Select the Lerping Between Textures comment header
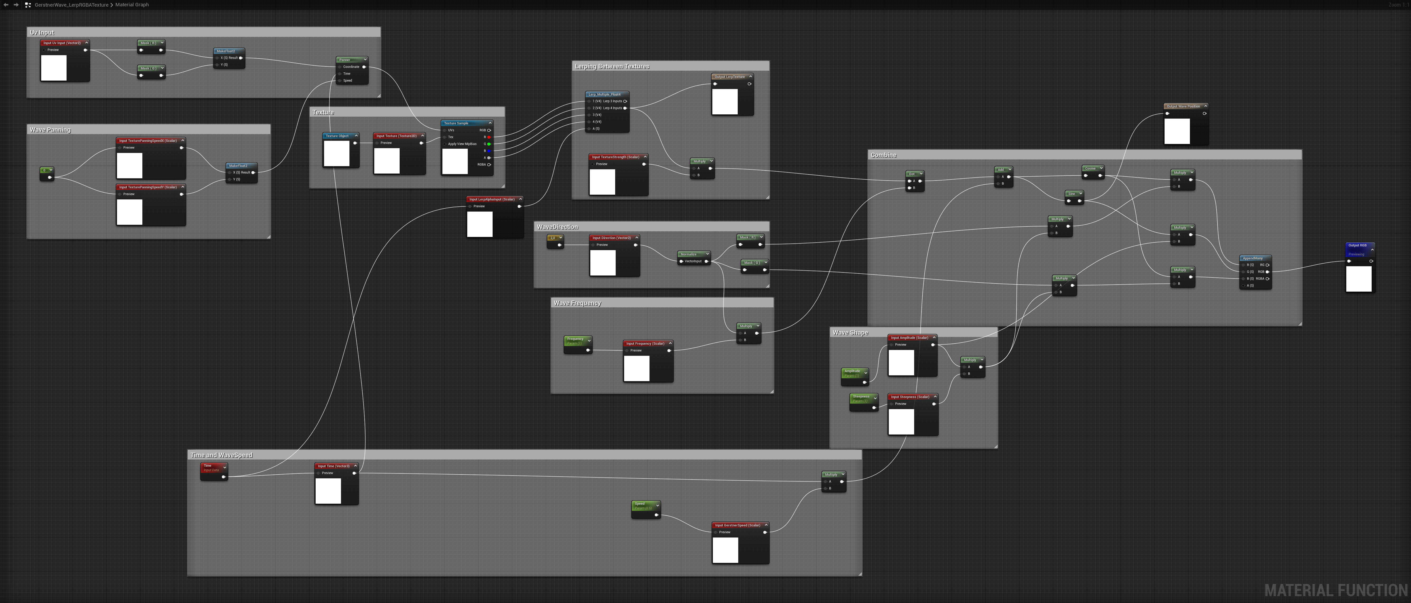 [670, 66]
